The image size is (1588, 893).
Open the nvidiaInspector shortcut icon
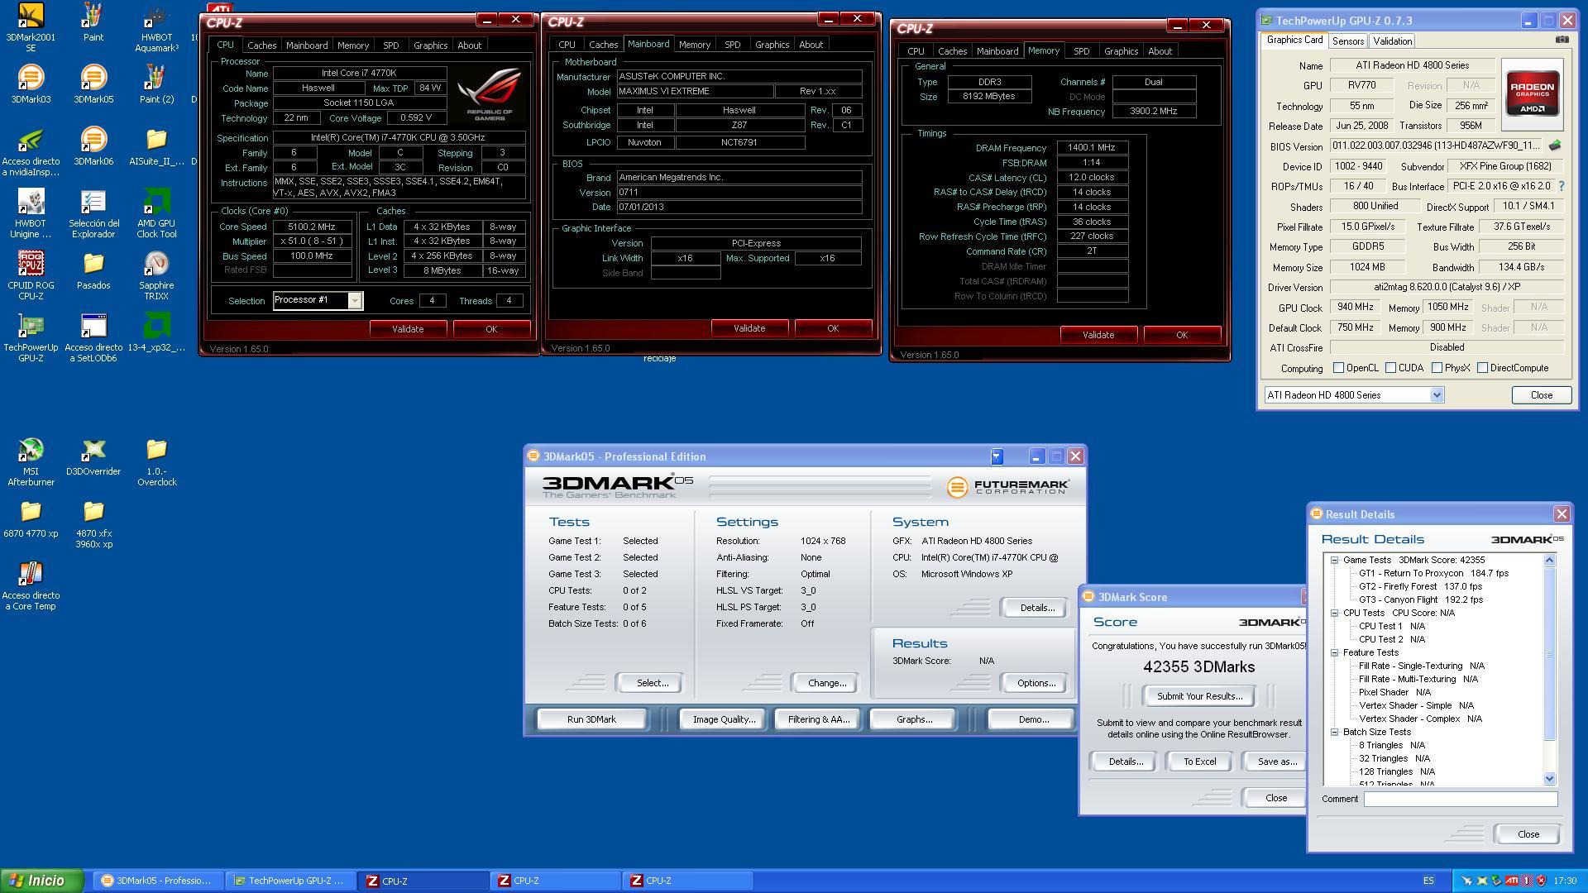coord(31,151)
